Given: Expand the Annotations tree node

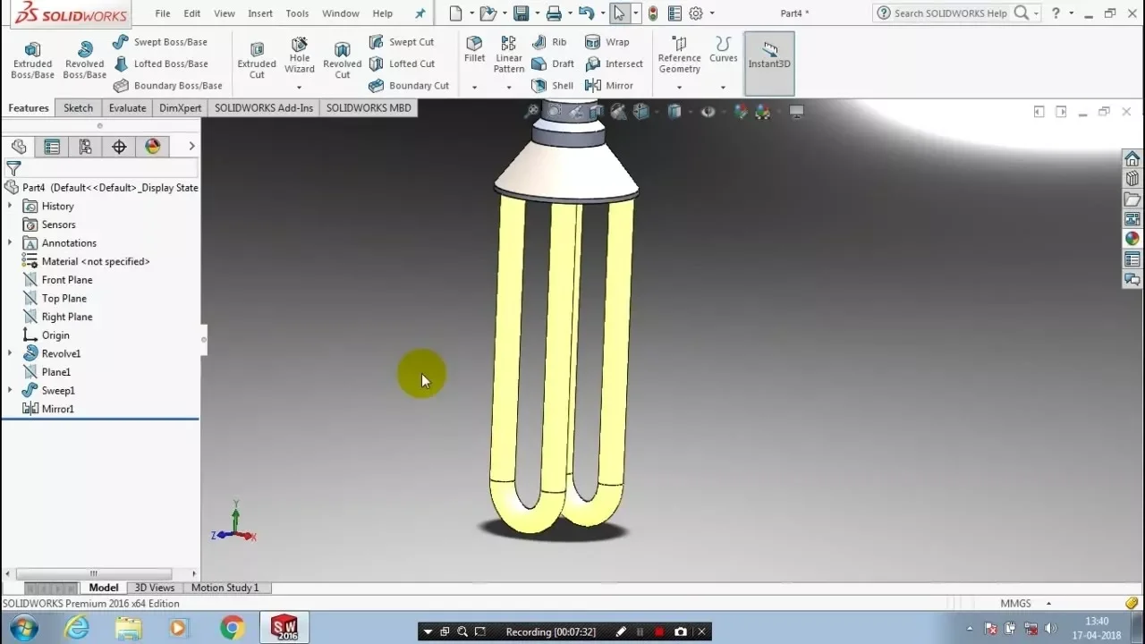Looking at the screenshot, I should (x=10, y=242).
